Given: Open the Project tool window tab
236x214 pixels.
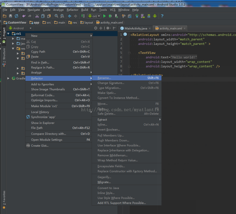Looking at the screenshot, I should [4, 35].
